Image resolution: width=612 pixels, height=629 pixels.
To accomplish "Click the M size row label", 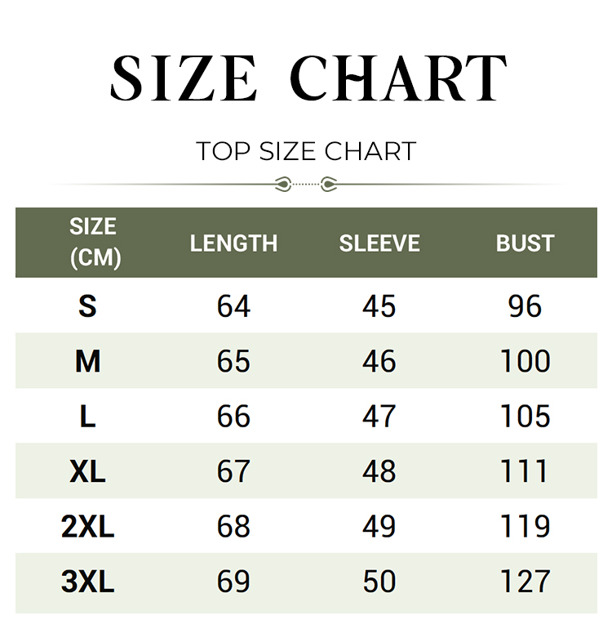I will (88, 361).
